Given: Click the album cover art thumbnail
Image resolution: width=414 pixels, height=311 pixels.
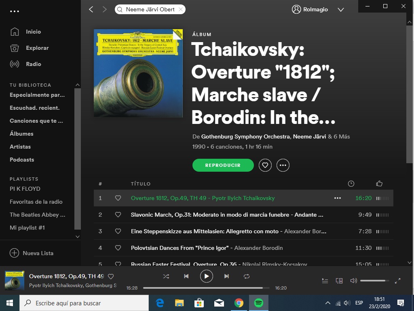Looking at the screenshot, I should pyautogui.click(x=138, y=73).
